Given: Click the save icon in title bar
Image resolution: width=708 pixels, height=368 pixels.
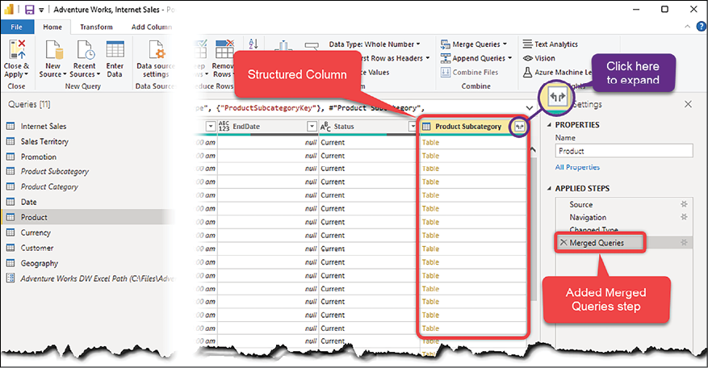Looking at the screenshot, I should [29, 10].
